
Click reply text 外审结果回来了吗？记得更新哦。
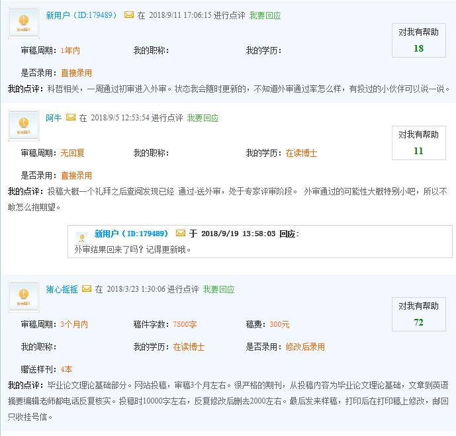(x=132, y=249)
